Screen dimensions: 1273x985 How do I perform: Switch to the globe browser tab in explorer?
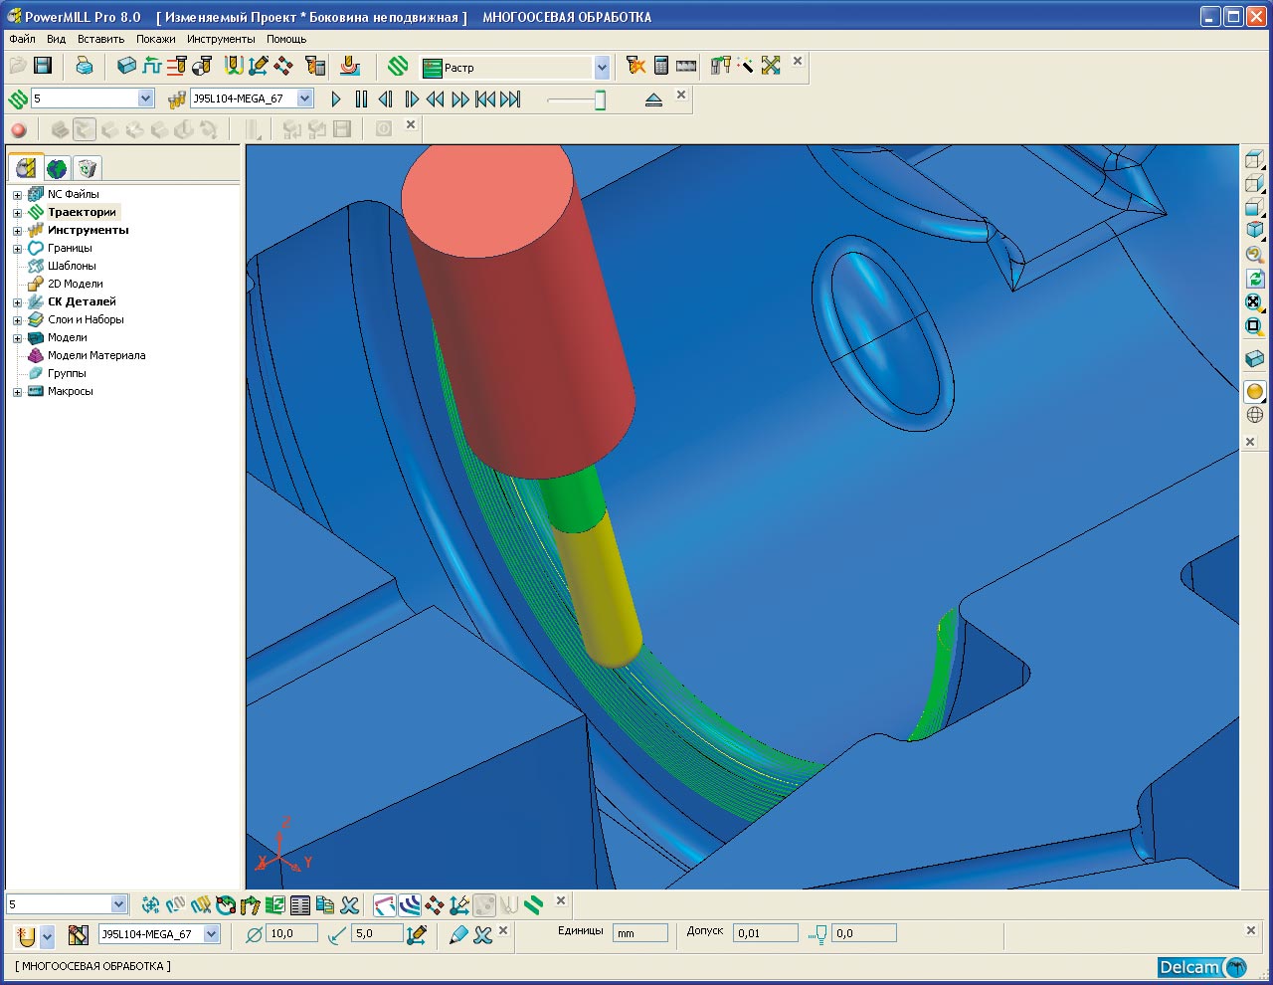[x=57, y=168]
